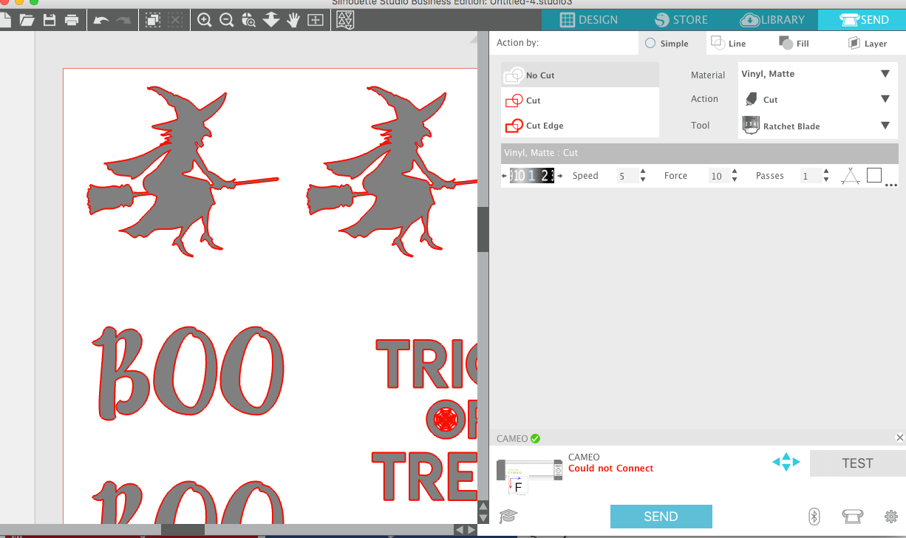Click the Passes stepper arrows
This screenshot has width=906, height=538.
click(x=826, y=176)
